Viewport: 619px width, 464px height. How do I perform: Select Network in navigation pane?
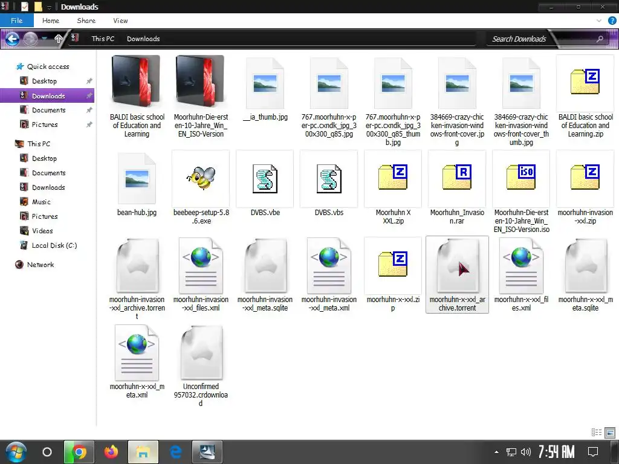pyautogui.click(x=41, y=265)
